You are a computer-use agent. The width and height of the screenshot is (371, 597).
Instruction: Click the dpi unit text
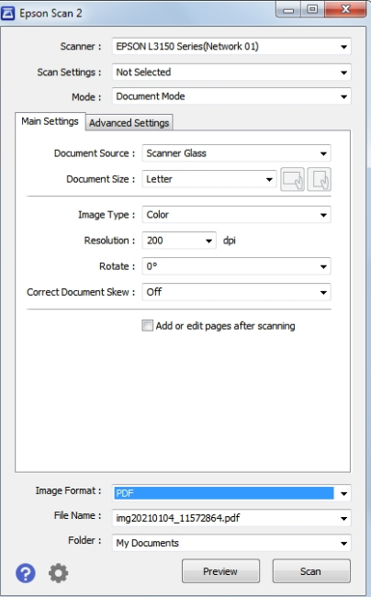tap(229, 241)
